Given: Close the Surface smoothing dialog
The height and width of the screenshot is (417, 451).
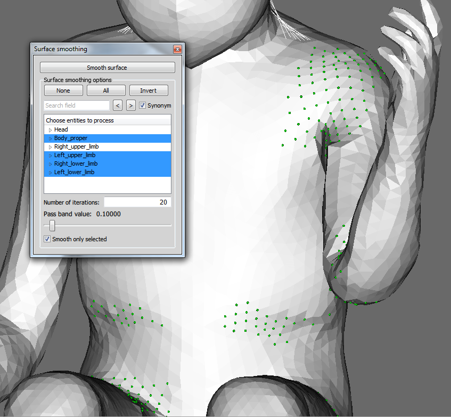Looking at the screenshot, I should coord(177,49).
